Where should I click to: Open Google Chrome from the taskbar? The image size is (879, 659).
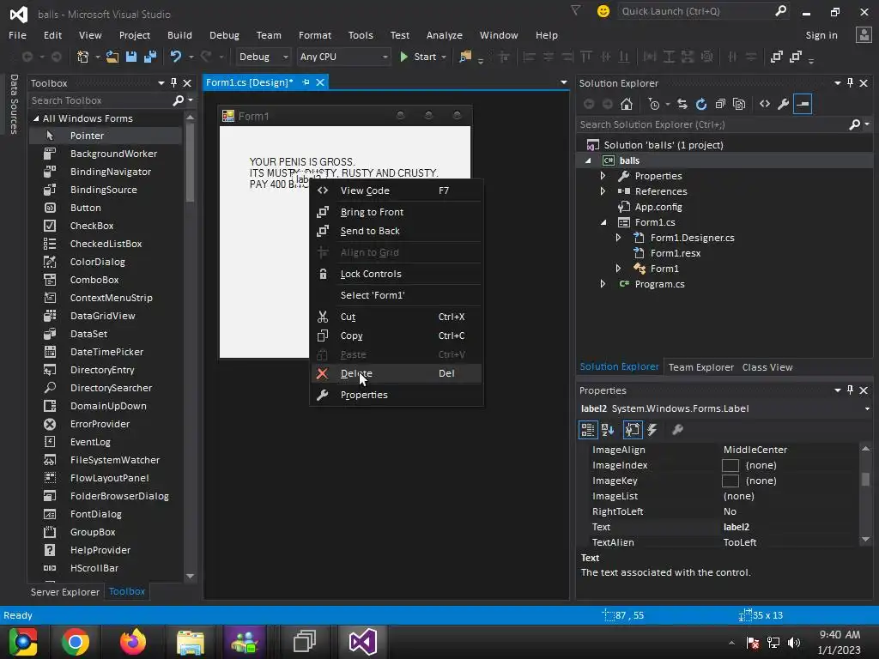[x=76, y=642]
